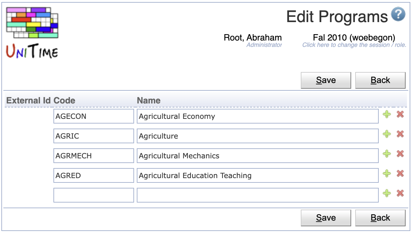The height and width of the screenshot is (233, 412).
Task: Click the empty Name field in last row
Action: pos(258,195)
